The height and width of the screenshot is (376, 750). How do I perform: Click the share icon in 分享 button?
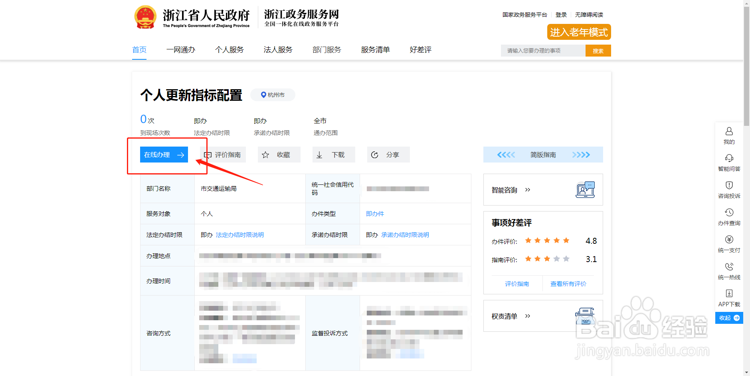click(374, 155)
